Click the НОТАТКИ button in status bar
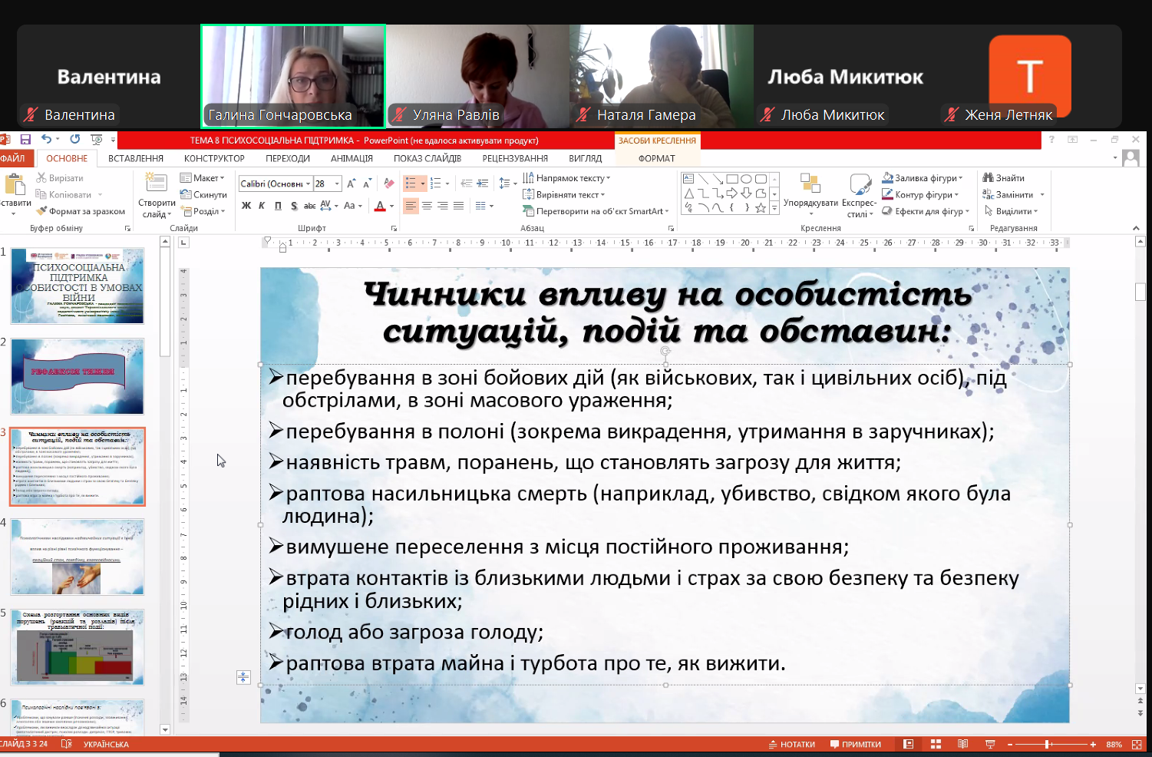1152x757 pixels. [791, 744]
